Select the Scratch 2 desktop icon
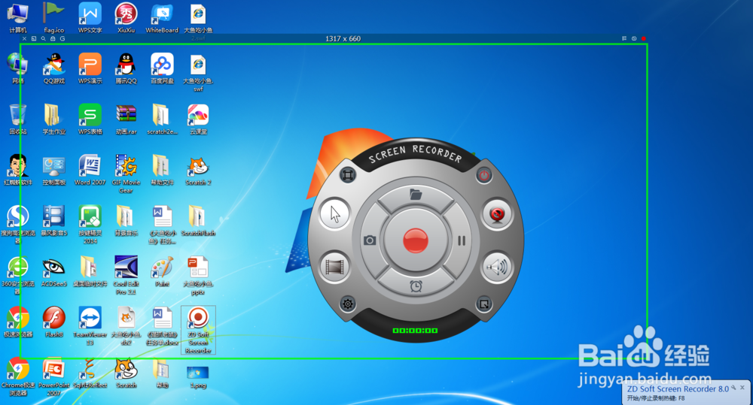 (198, 171)
